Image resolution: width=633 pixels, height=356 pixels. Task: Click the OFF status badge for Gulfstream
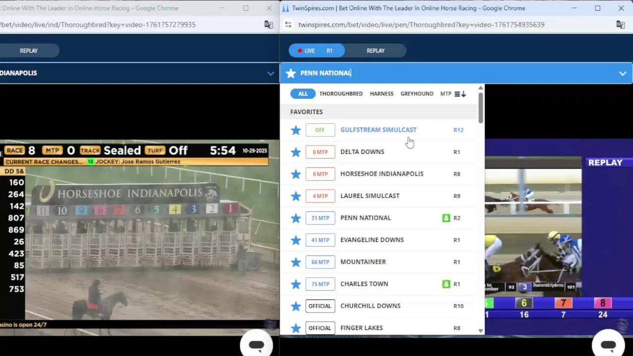[320, 130]
